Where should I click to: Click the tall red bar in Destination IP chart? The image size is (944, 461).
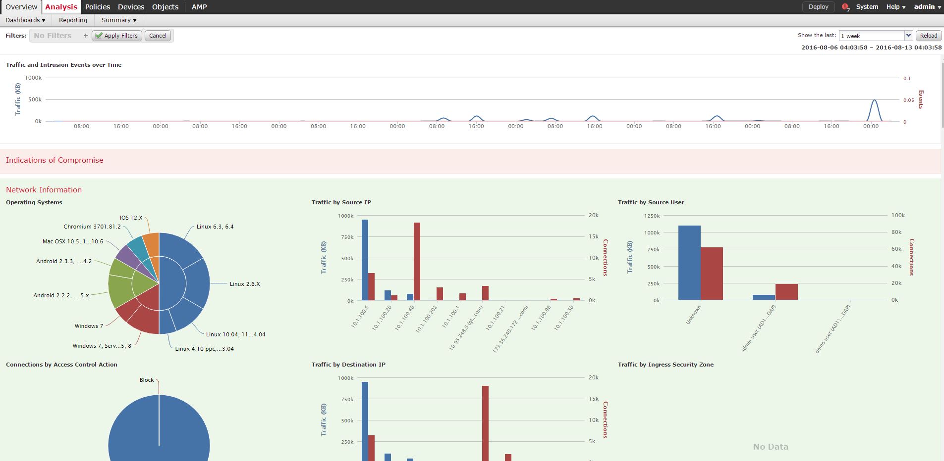[485, 423]
